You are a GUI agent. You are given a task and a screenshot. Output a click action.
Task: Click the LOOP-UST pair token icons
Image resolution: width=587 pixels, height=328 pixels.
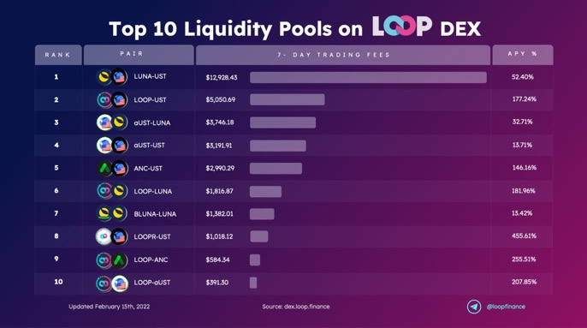111,100
